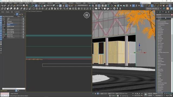
Task: Expand the Street_Sidewalk layer
Action: pyautogui.click(x=3, y=33)
